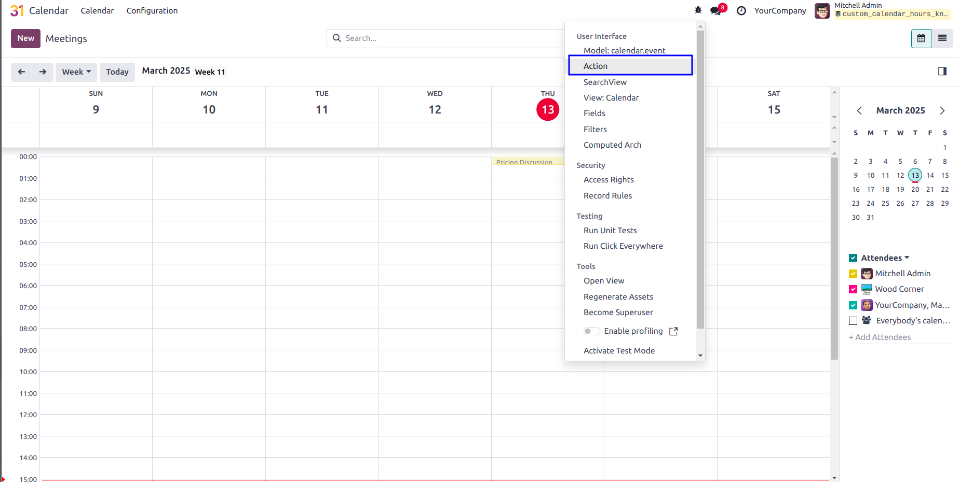
Task: Click debug menu scroll down arrow
Action: point(700,356)
